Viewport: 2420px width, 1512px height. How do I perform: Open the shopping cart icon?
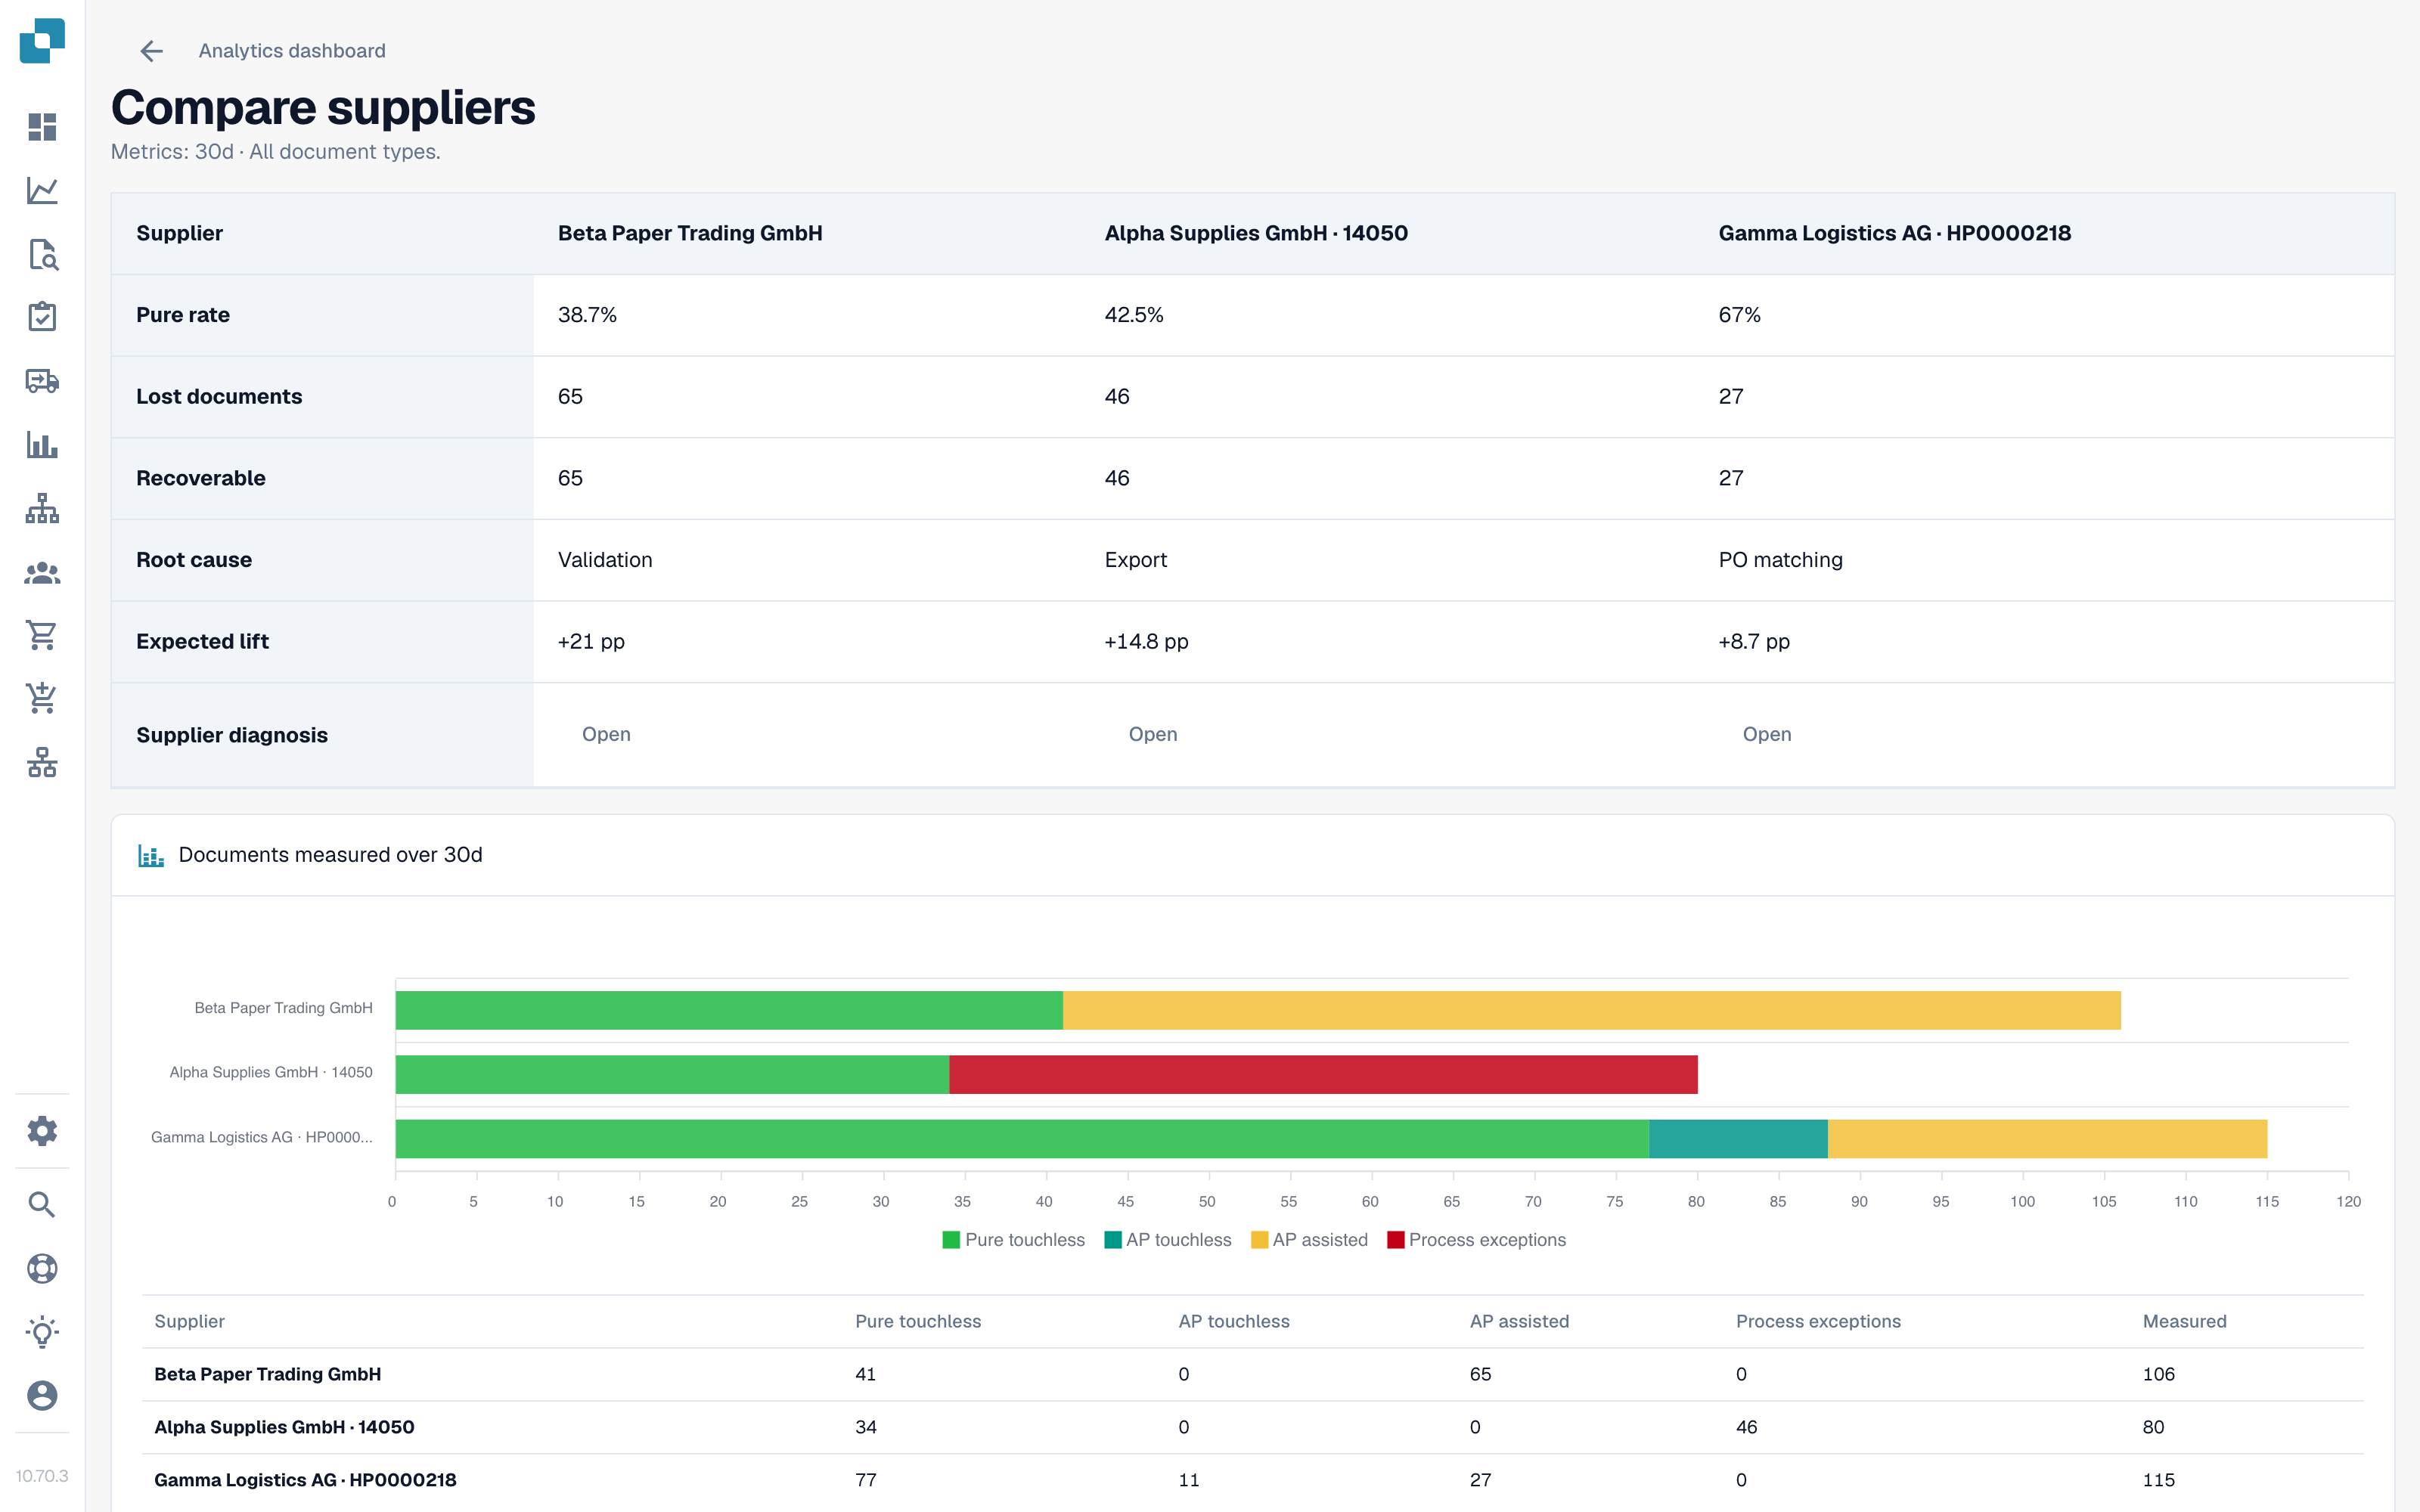[42, 635]
